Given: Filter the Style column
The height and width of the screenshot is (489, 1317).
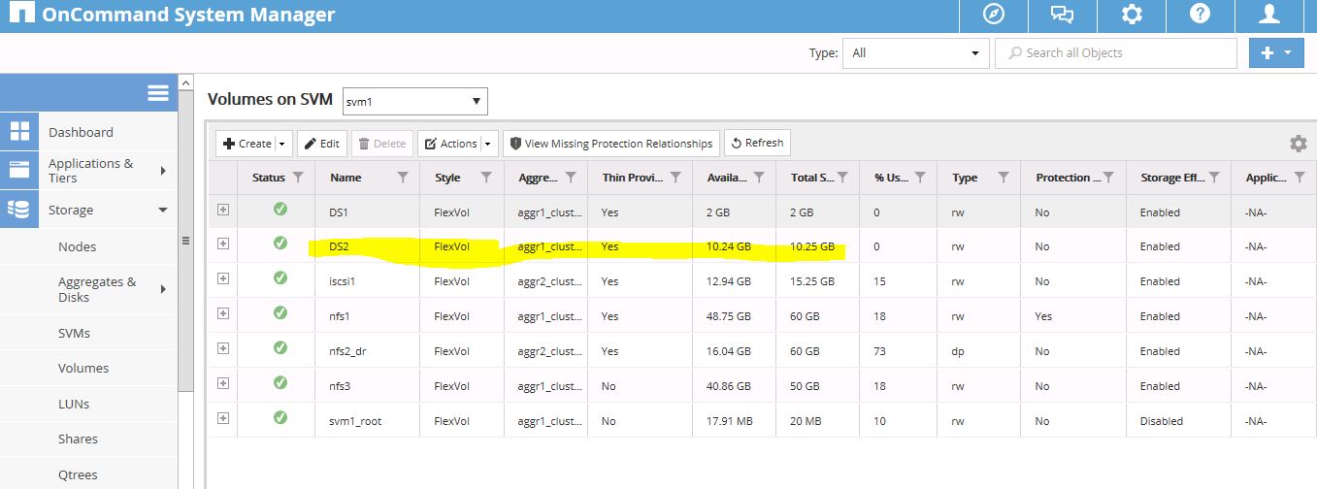Looking at the screenshot, I should (486, 178).
